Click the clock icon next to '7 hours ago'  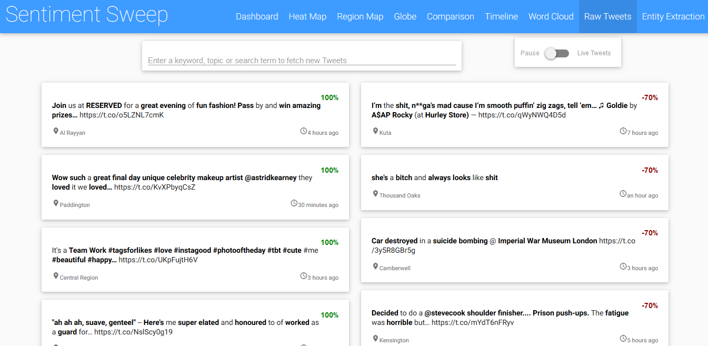tap(623, 131)
